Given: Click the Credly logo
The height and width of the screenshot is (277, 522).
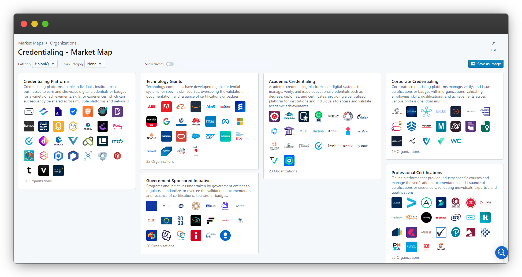Looking at the screenshot, I should click(117, 126).
